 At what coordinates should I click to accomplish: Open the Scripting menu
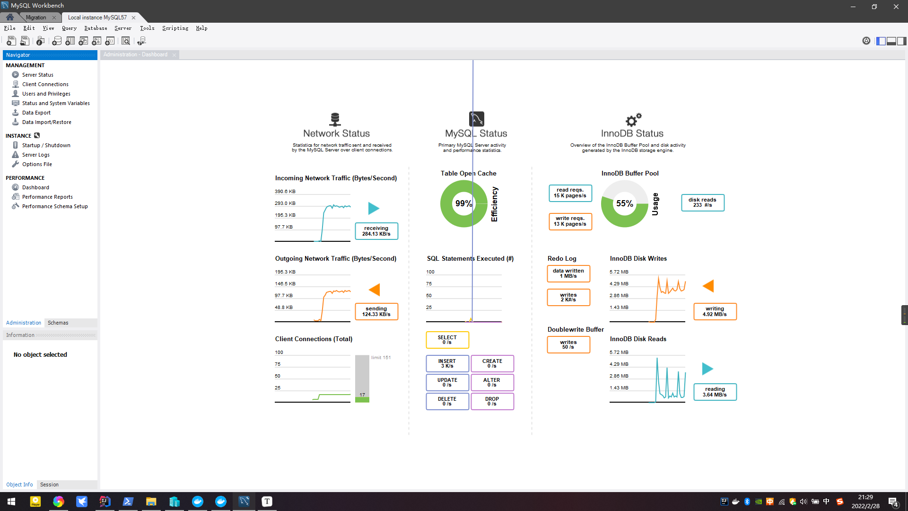[175, 28]
